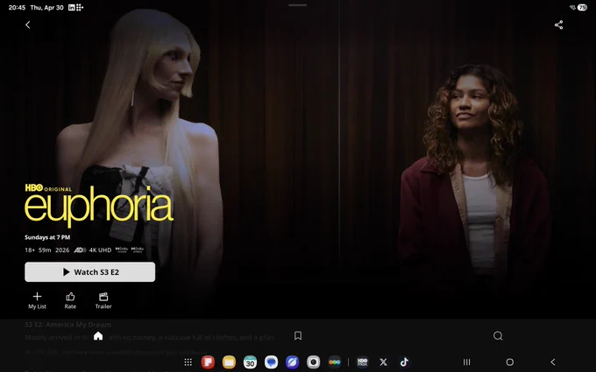The height and width of the screenshot is (372, 596).
Task: Tap the top drag handle bar
Action: click(x=298, y=5)
